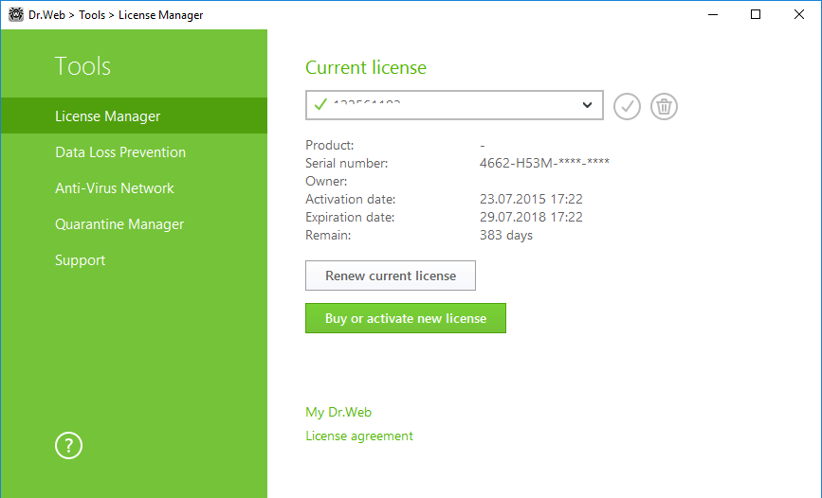
Task: Click the Activation date: label
Action: pyautogui.click(x=351, y=199)
